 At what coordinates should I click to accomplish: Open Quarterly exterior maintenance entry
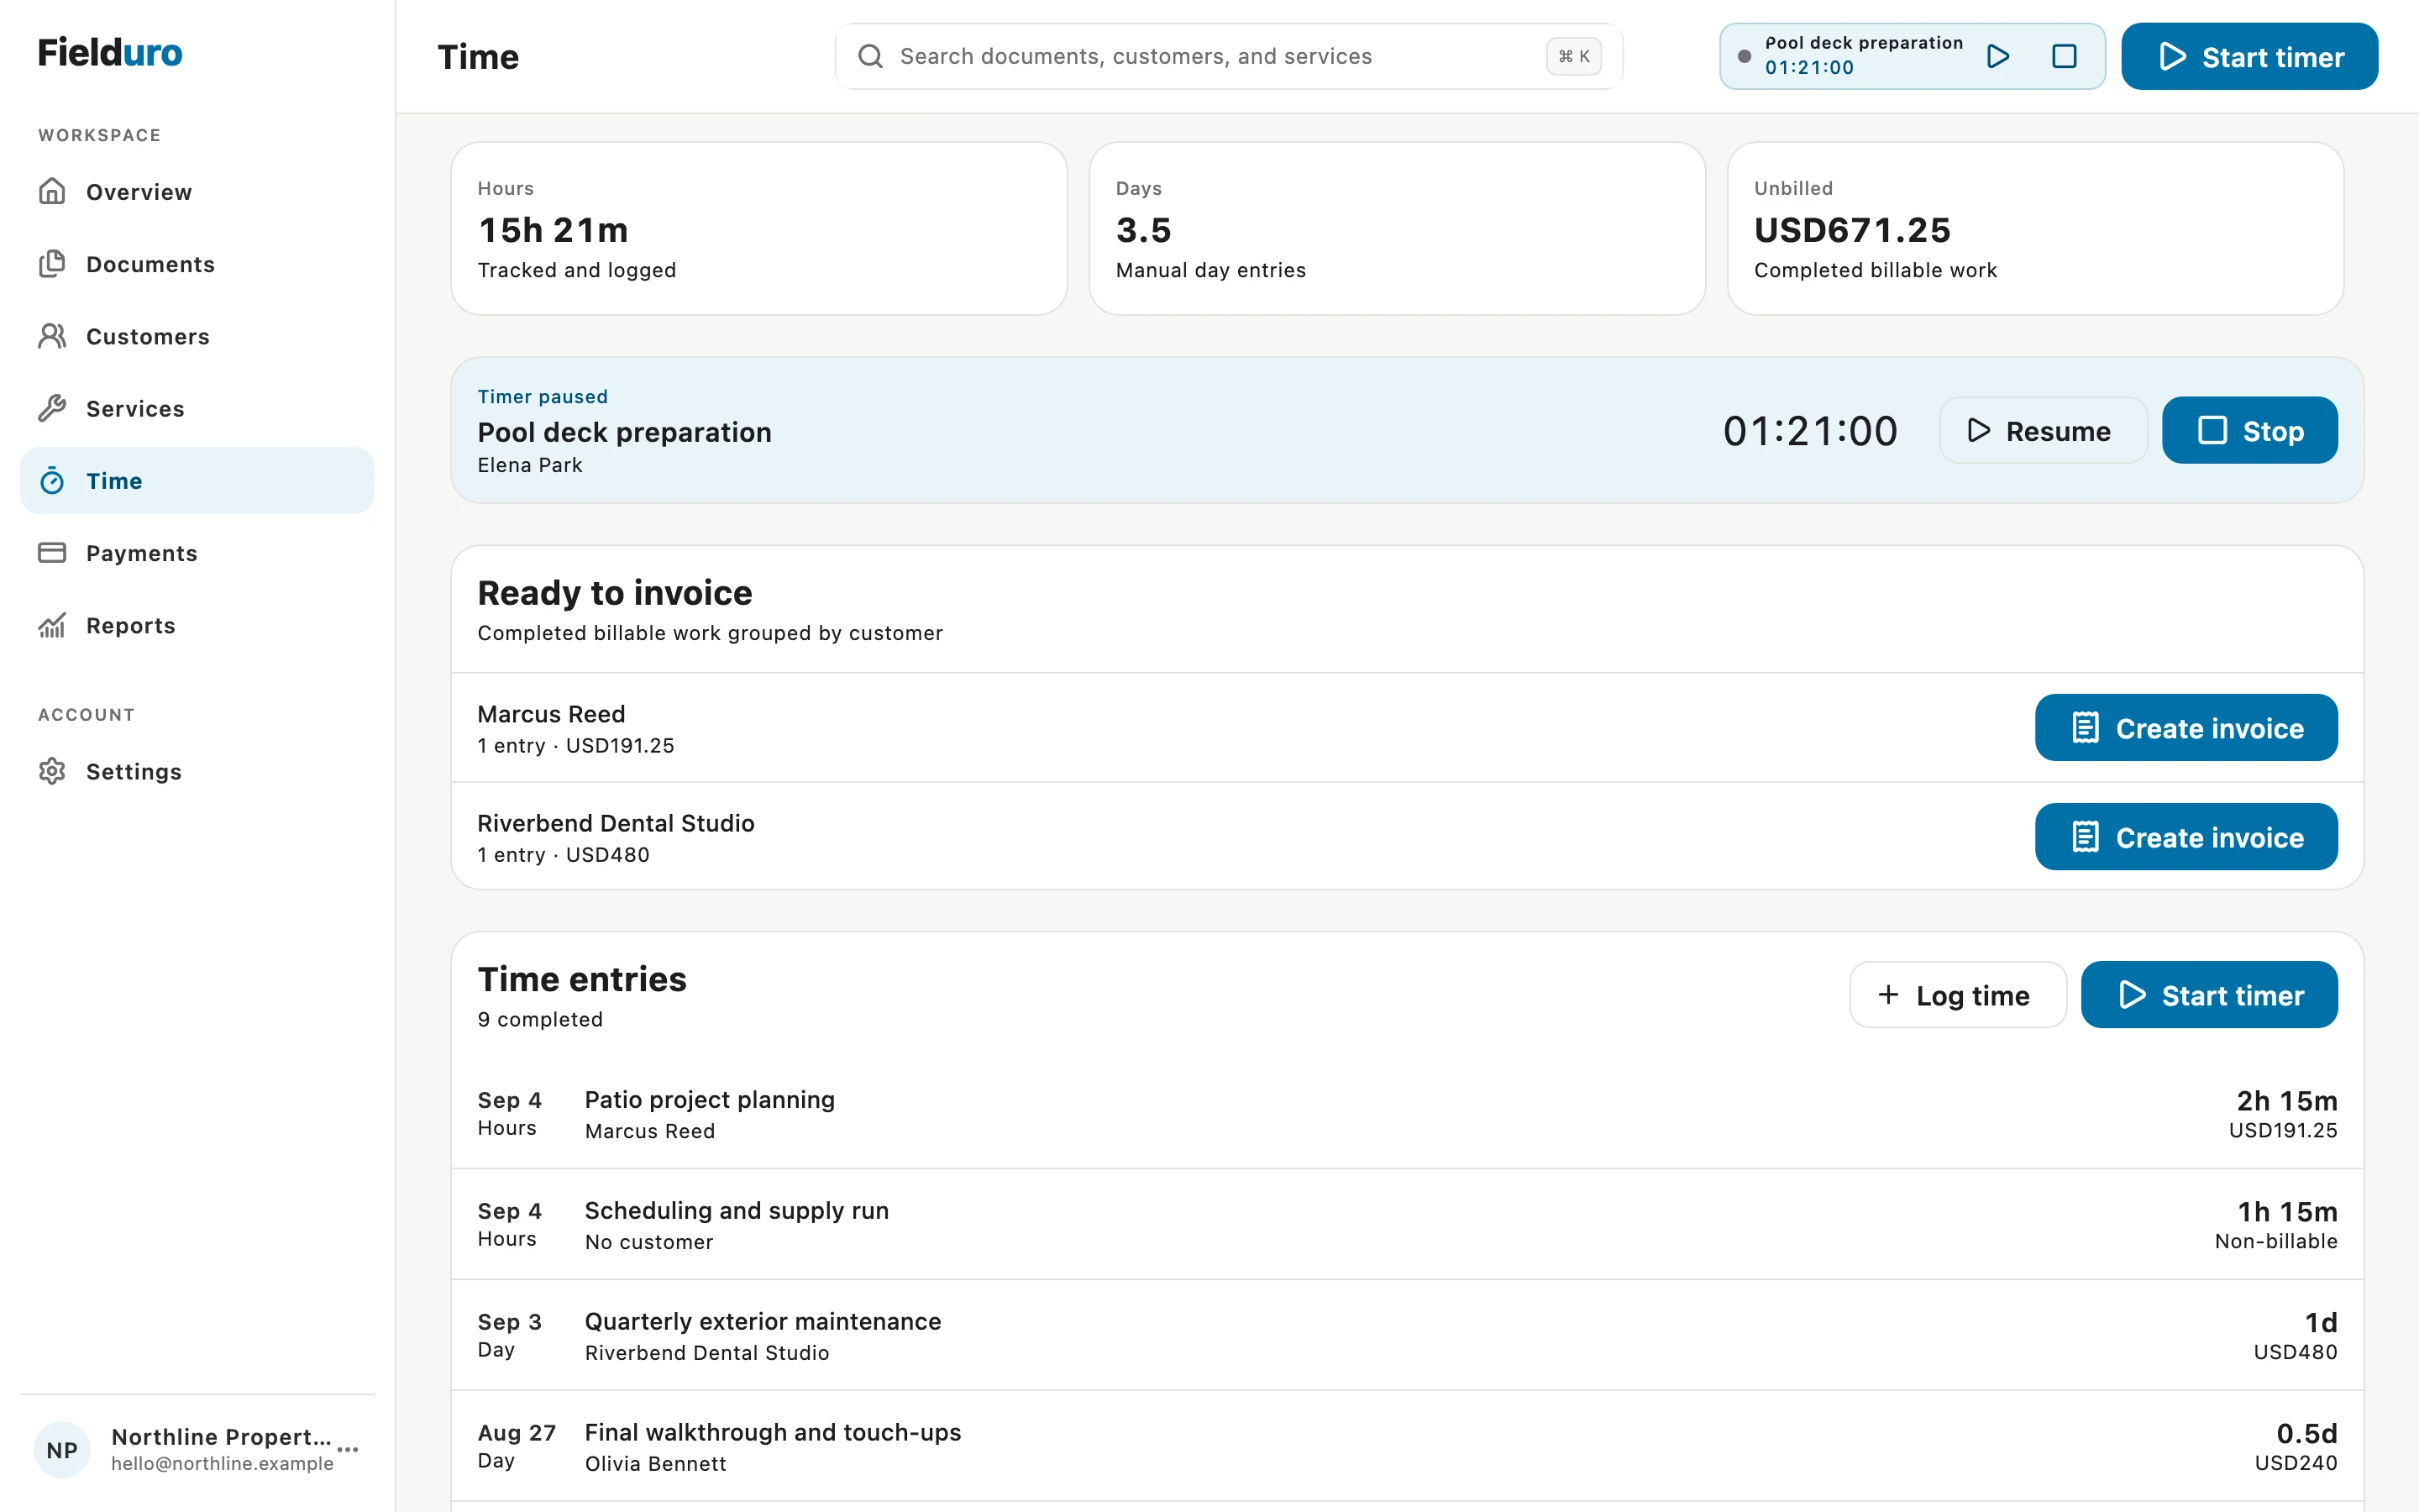pyautogui.click(x=1408, y=1336)
